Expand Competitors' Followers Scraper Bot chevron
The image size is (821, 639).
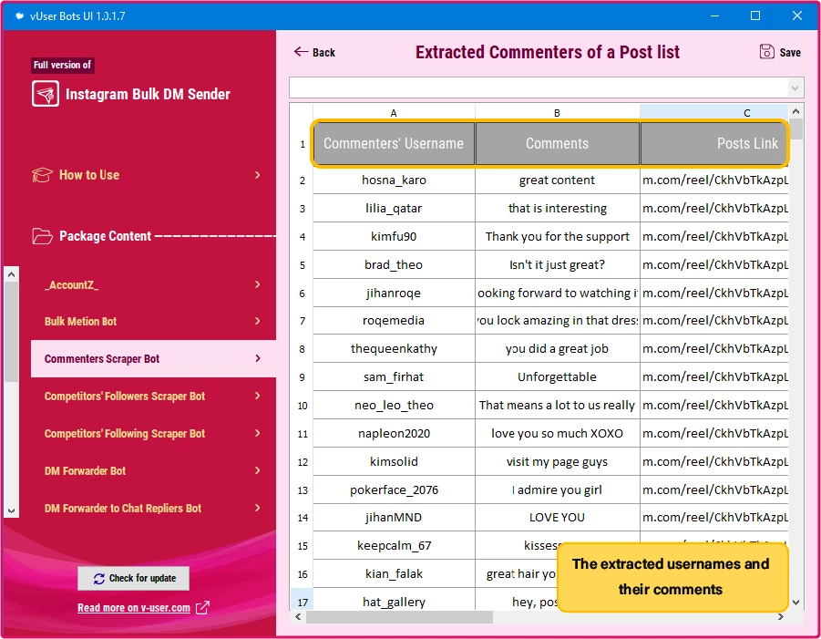[258, 396]
